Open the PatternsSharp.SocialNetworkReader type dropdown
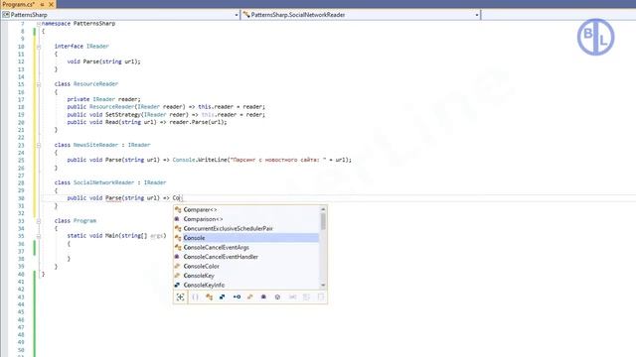636x357 pixels. click(x=477, y=15)
